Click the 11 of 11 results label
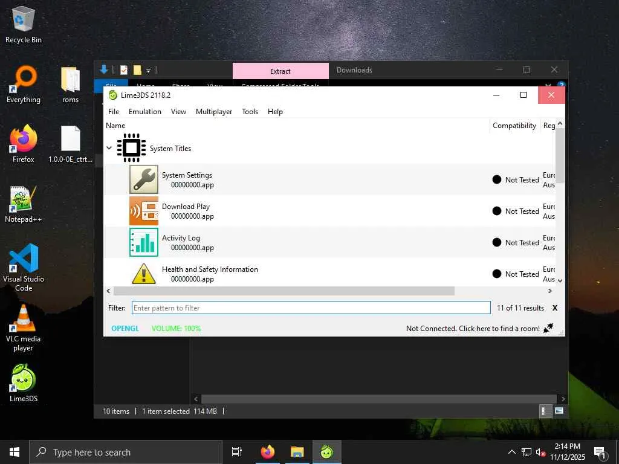The image size is (619, 464). point(520,308)
